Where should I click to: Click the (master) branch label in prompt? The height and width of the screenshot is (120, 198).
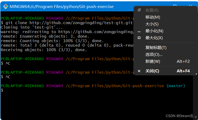(176, 86)
